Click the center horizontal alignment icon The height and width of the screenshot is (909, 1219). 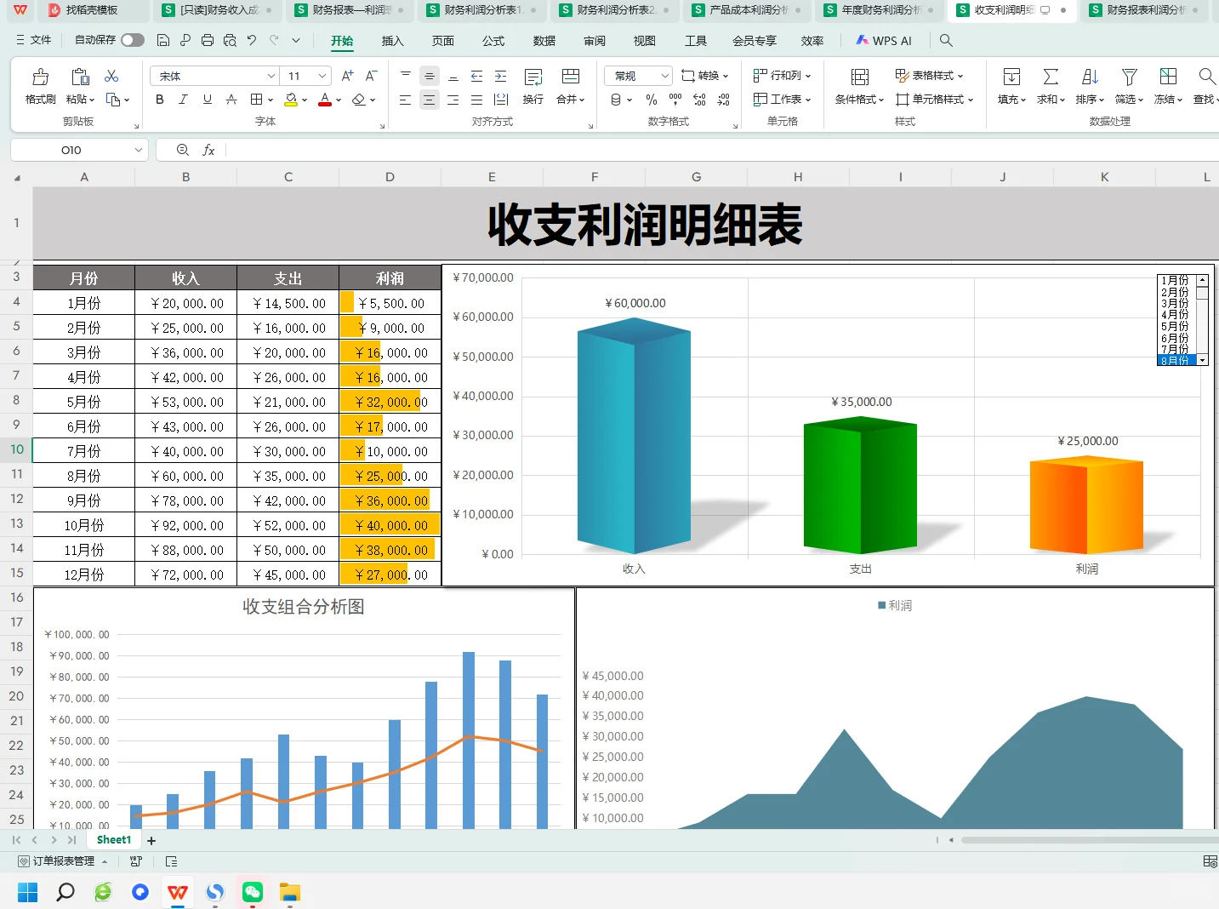point(429,100)
